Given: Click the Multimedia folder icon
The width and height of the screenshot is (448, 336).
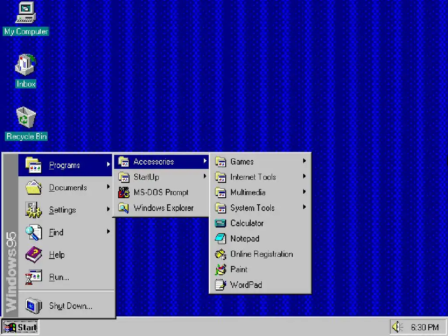Looking at the screenshot, I should [220, 192].
